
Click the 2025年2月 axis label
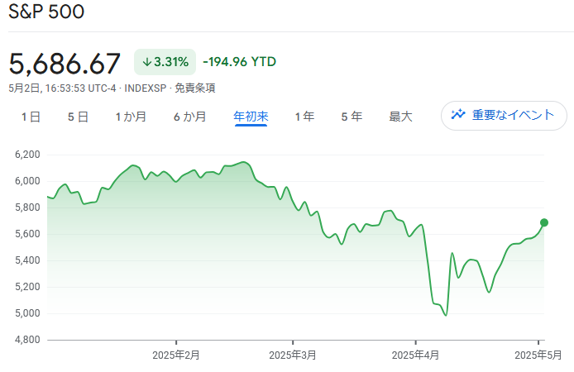(x=176, y=355)
